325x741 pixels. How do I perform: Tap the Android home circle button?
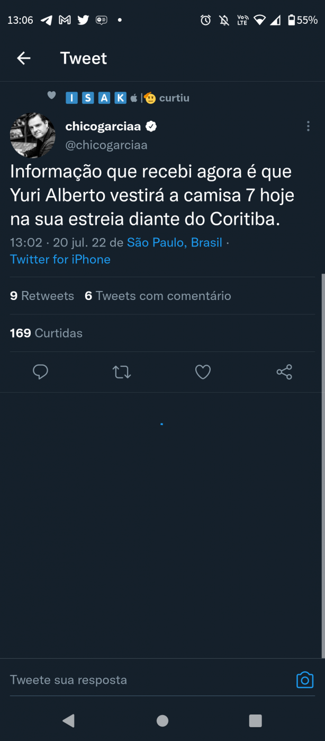tap(162, 720)
